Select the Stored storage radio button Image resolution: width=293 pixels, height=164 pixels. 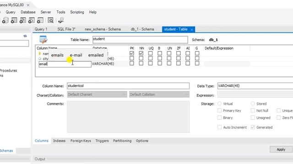point(253,103)
